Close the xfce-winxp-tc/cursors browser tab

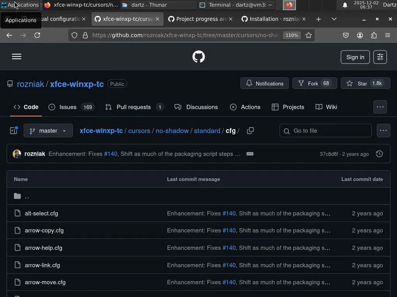(x=157, y=19)
